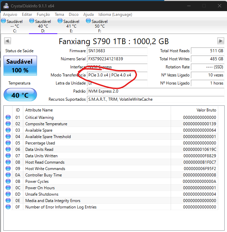The height and width of the screenshot is (232, 227).
Task: Open the Idioma (Language) menu
Action: [115, 14]
